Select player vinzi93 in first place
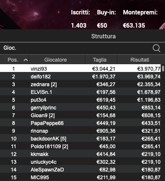This screenshot has height=181, width=165. point(81,69)
